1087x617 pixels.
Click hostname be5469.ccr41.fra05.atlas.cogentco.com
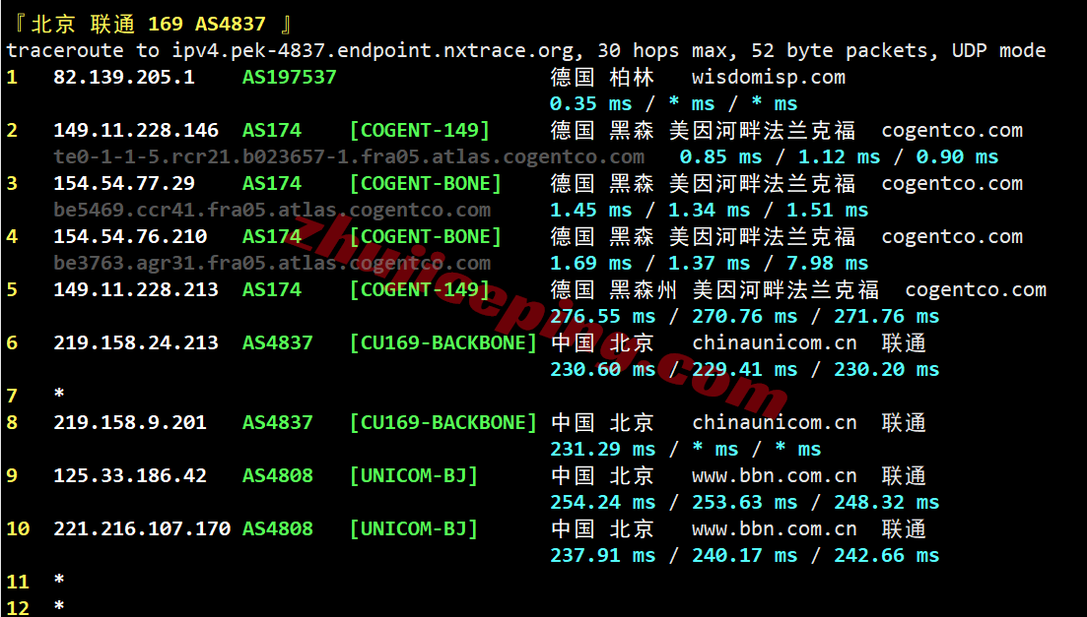point(272,210)
